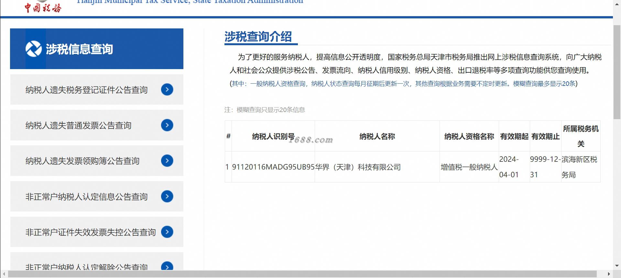Image resolution: width=621 pixels, height=278 pixels.
Task: Click arrow icon beside 纳税人遗失普通发票公告查询
Action: (x=167, y=125)
